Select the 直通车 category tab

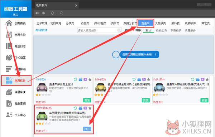pyautogui.click(x=145, y=23)
